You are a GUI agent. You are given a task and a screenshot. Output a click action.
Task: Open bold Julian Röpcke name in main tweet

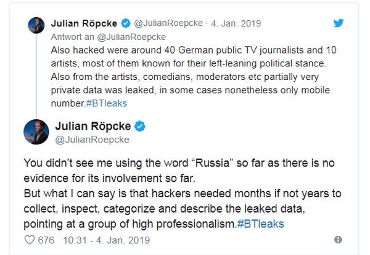[x=94, y=127]
